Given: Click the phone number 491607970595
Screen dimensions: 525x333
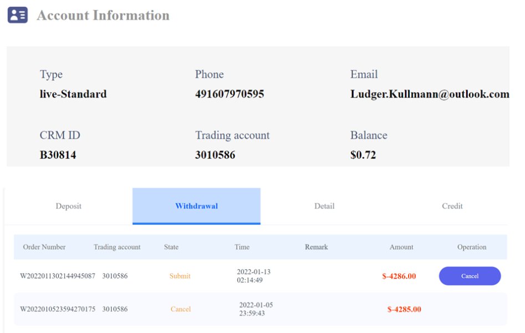Looking at the screenshot, I should click(230, 94).
